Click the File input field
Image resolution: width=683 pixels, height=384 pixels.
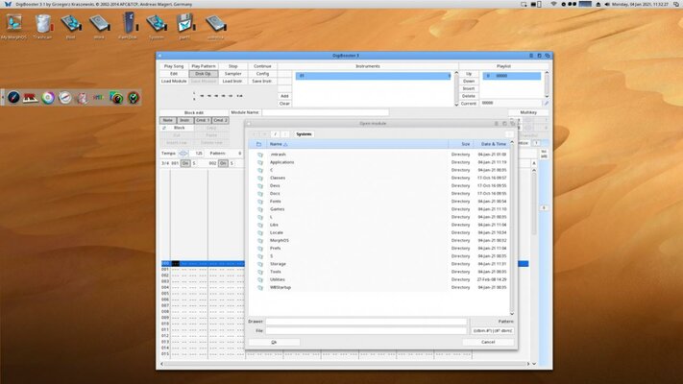coord(366,331)
